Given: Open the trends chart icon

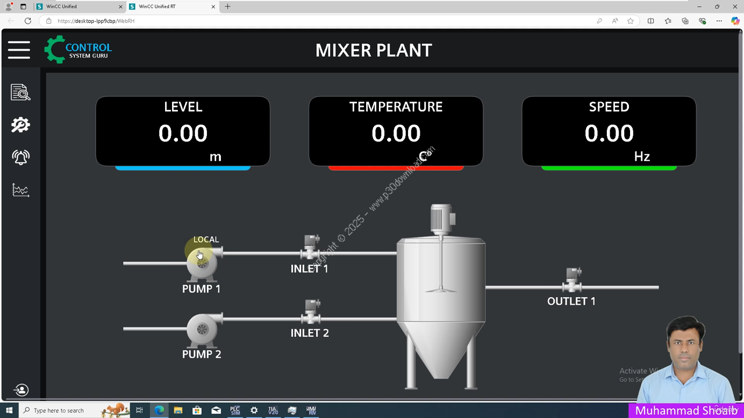Looking at the screenshot, I should coord(20,190).
